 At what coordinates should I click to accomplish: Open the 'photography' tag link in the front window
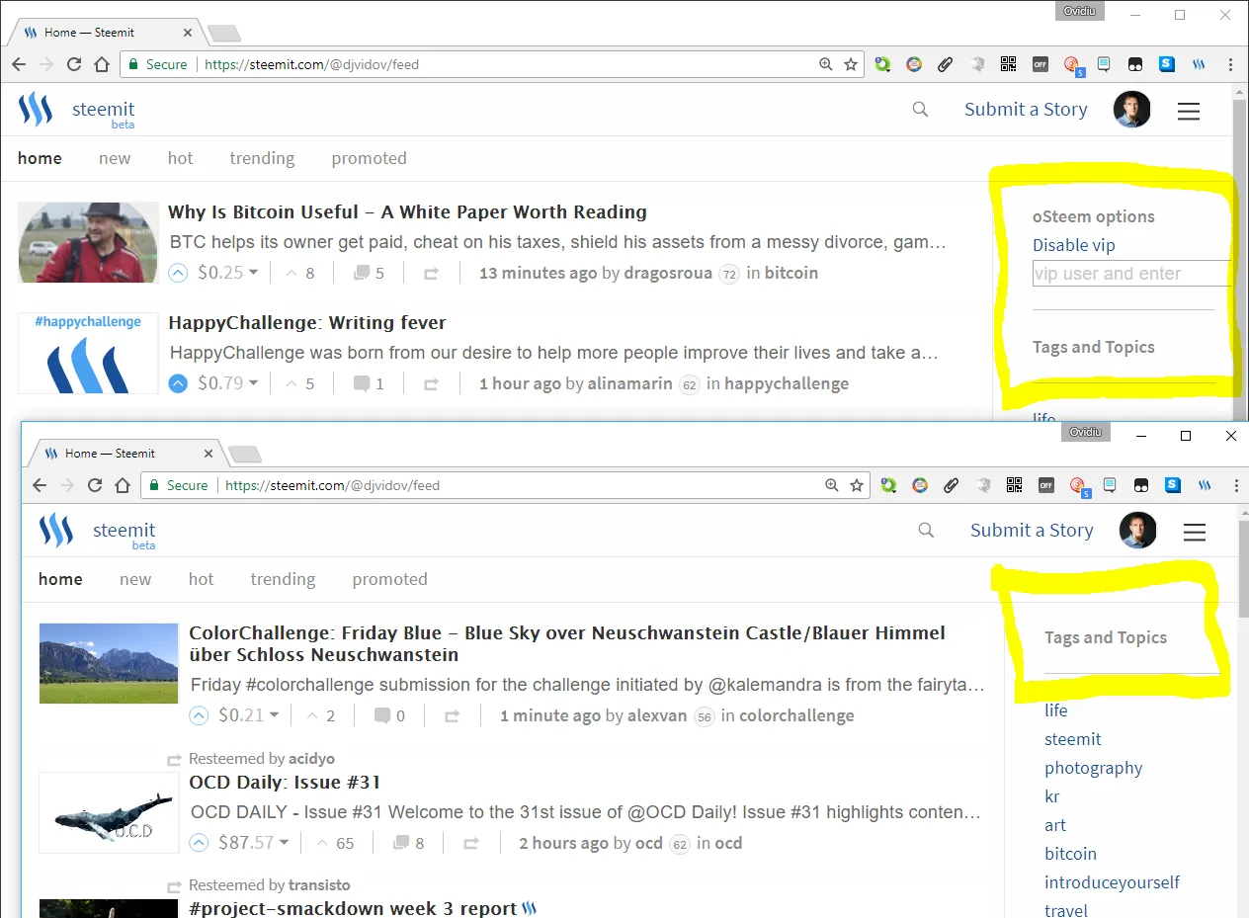pyautogui.click(x=1093, y=768)
